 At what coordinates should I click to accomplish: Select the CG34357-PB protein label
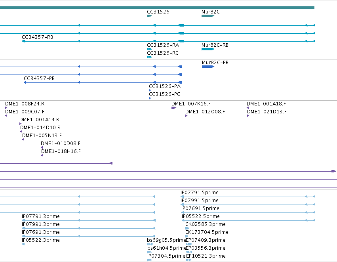click(x=39, y=78)
